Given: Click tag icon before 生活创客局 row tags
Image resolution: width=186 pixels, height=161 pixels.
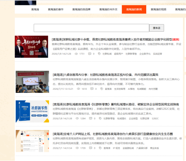Looking at the screenshot, I should click(102, 89).
